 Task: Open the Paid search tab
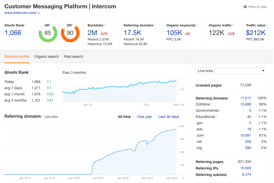click(73, 57)
